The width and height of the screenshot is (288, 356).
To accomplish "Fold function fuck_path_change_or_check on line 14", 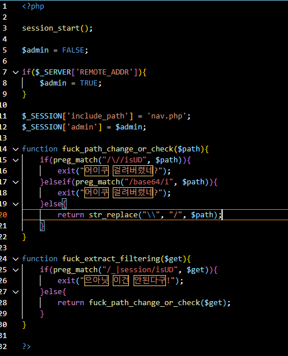I will click(x=16, y=149).
